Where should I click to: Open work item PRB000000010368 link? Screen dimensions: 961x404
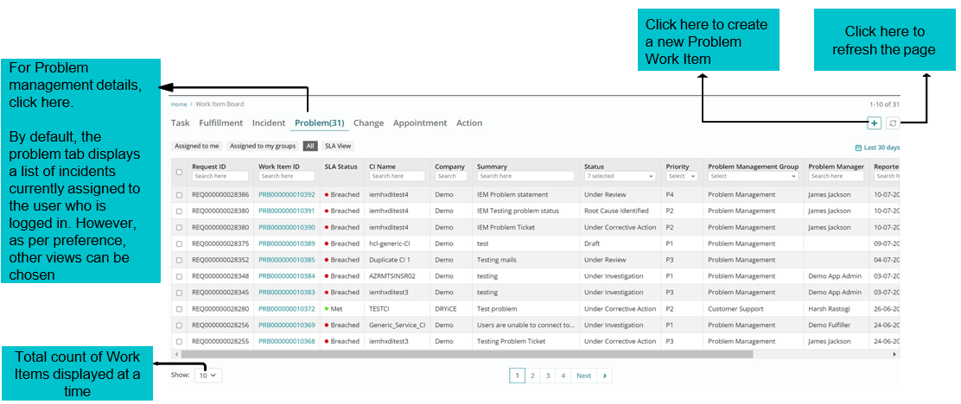click(287, 342)
